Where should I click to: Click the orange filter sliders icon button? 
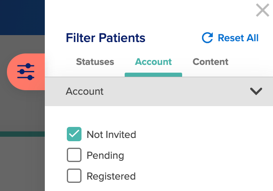pyautogui.click(x=26, y=72)
